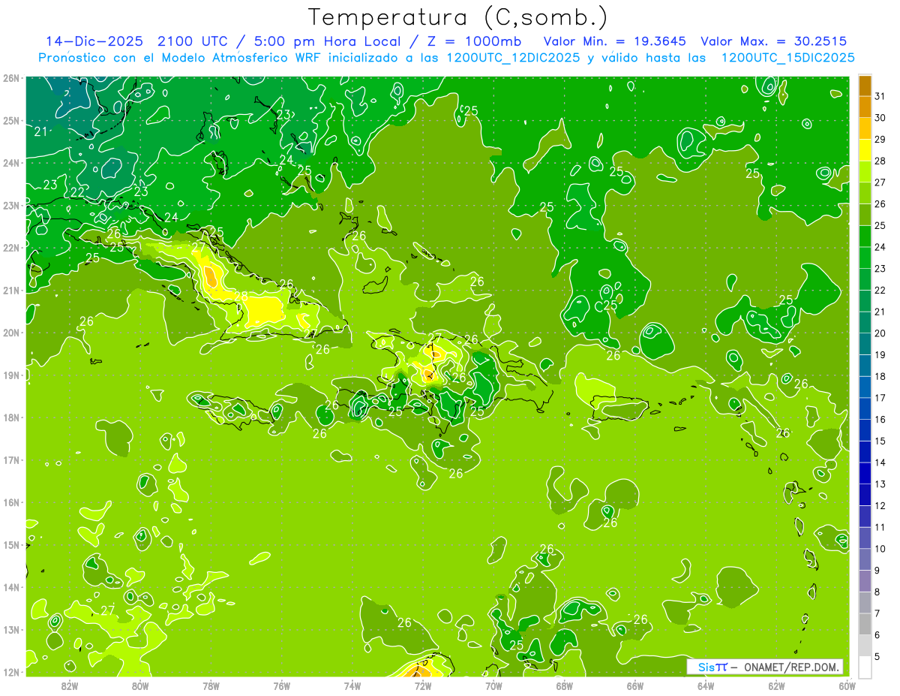This screenshot has width=900, height=696.
Task: Select the forecast date "14-Dic-2025"
Action: coord(93,41)
